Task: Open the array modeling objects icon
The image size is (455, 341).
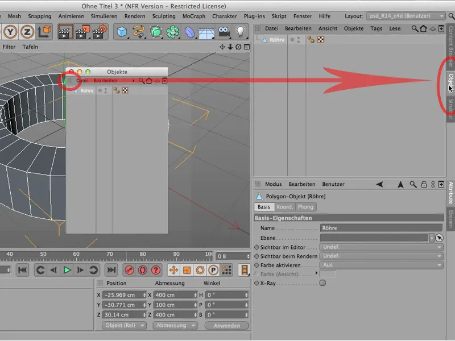Action: [x=172, y=32]
